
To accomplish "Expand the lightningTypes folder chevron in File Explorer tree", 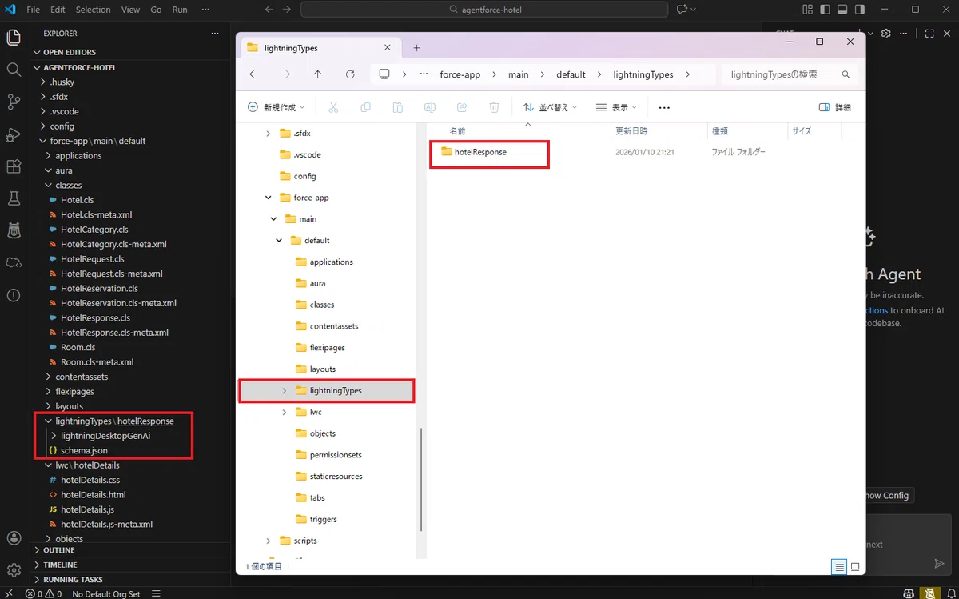I will click(x=285, y=390).
